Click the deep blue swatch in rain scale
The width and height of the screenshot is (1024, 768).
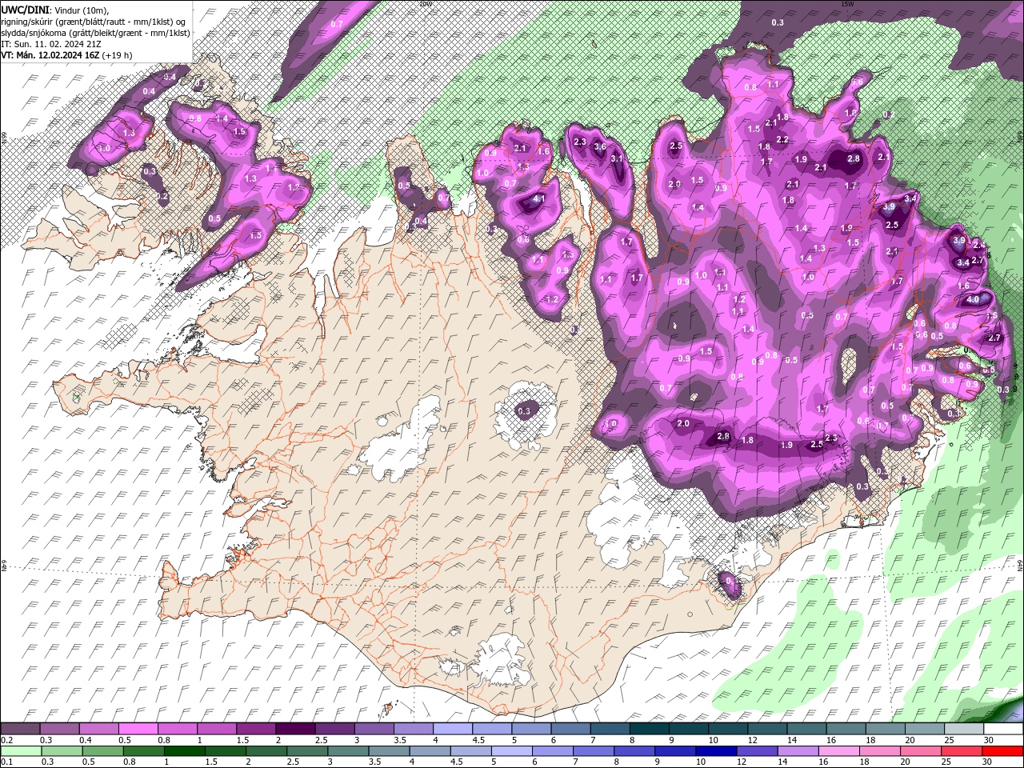click(716, 751)
